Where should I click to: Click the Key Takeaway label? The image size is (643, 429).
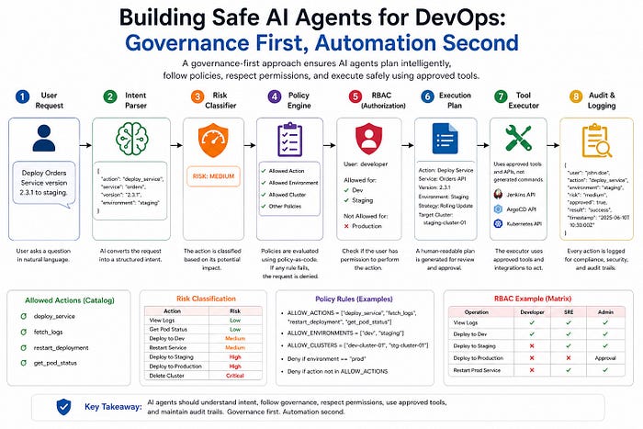(x=113, y=407)
